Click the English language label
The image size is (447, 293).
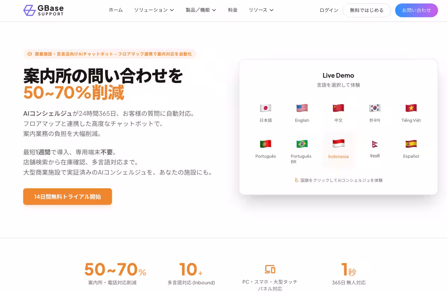[302, 120]
